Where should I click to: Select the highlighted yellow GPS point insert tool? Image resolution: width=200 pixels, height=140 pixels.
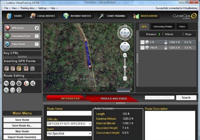[x=19, y=69]
